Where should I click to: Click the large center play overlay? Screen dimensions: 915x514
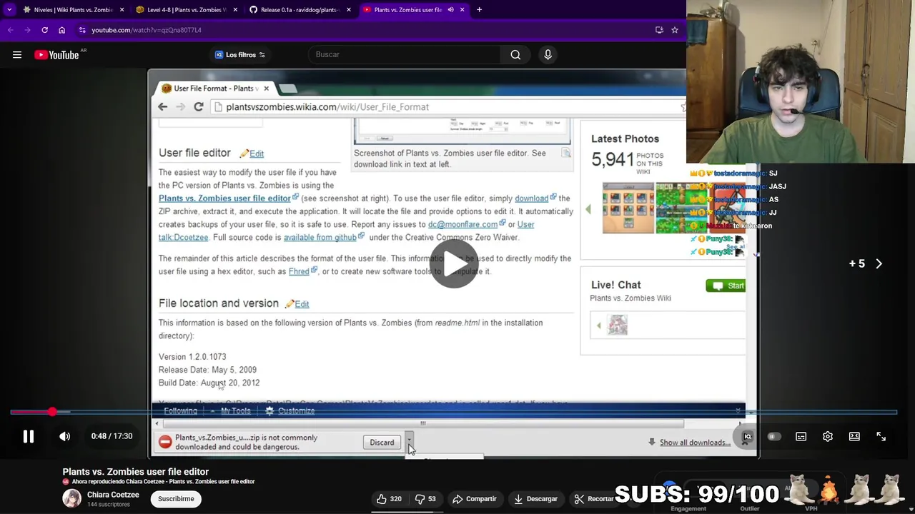pyautogui.click(x=454, y=263)
